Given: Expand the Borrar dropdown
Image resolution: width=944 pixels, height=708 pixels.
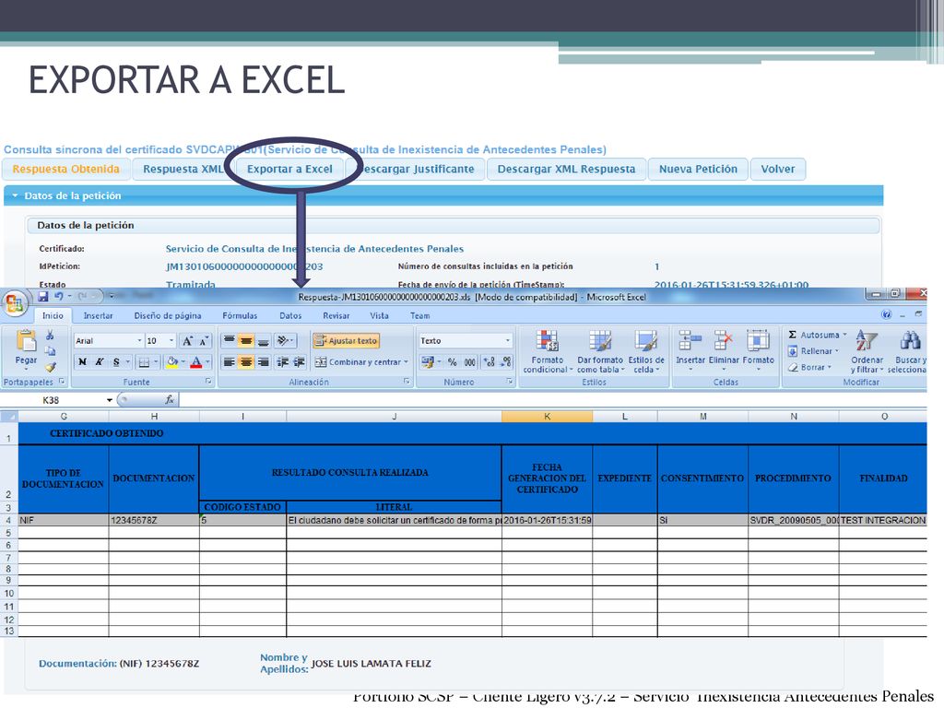Looking at the screenshot, I should (830, 367).
